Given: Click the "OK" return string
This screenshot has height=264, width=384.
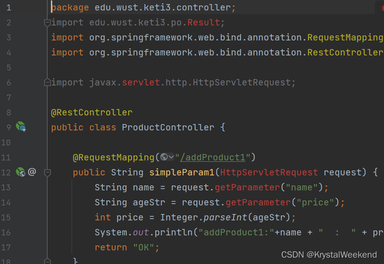Looking at the screenshot, I should tap(144, 247).
